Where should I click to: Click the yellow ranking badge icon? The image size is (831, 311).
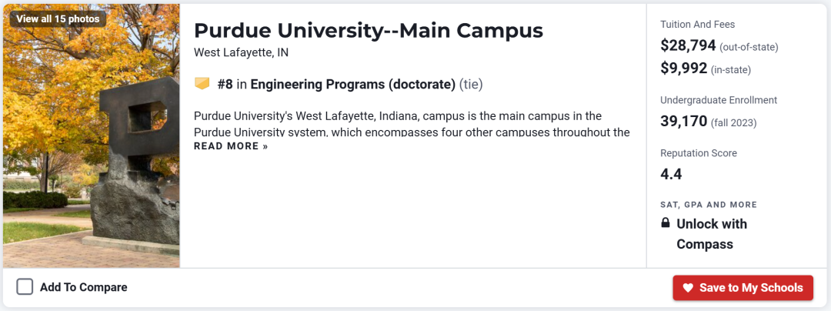pos(202,83)
